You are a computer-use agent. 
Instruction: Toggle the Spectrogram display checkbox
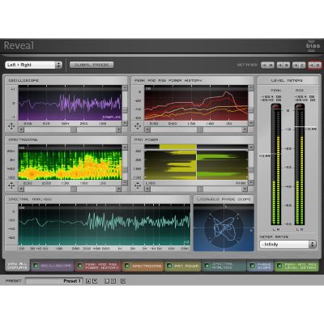pos(126,266)
